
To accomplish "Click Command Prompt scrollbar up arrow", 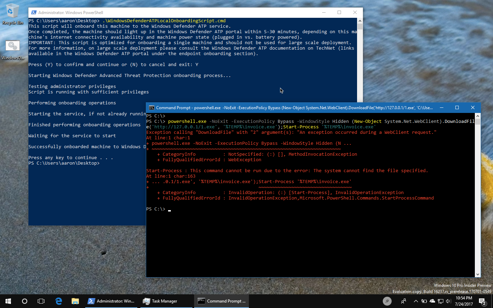I will (x=478, y=116).
